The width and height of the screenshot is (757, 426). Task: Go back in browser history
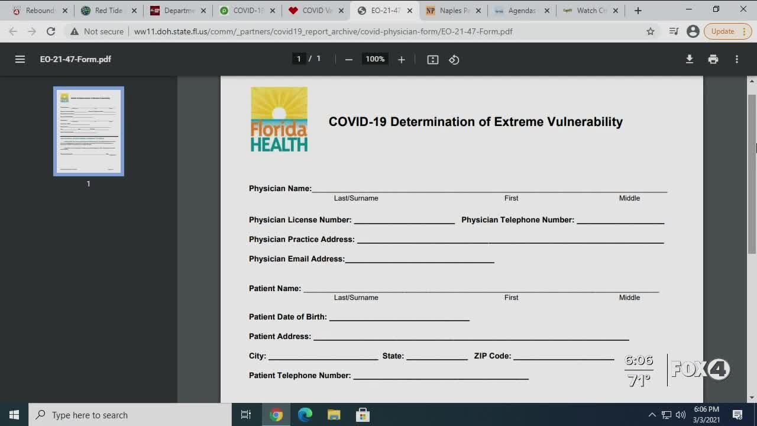13,31
